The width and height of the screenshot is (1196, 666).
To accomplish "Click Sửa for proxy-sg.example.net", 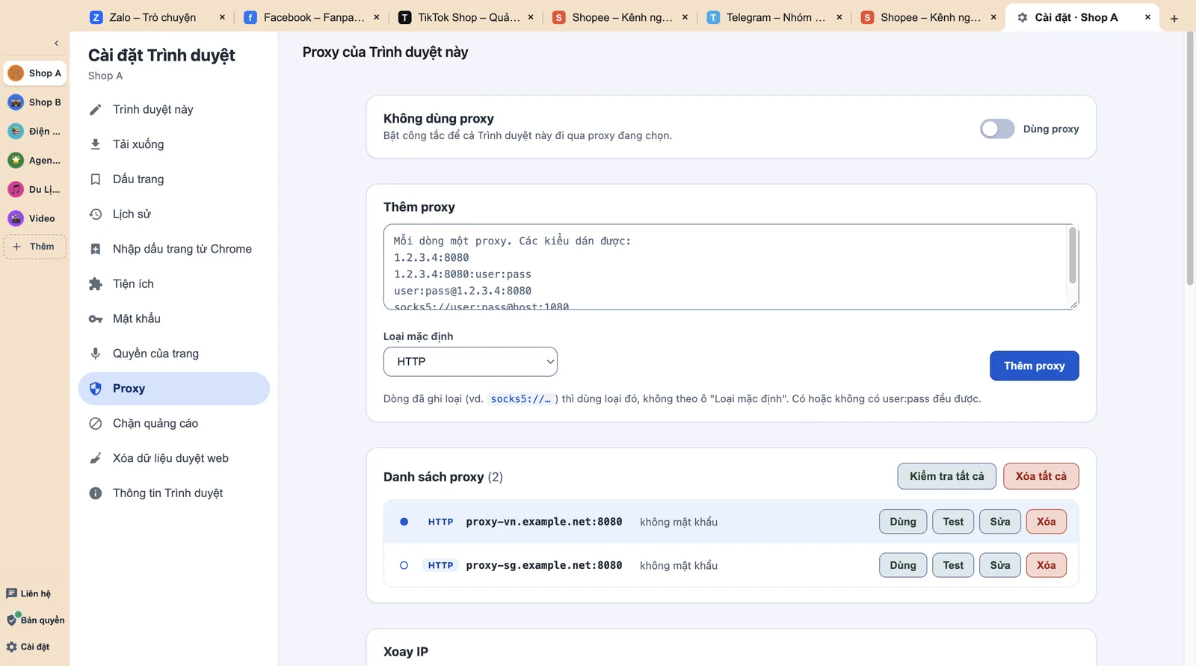I will [1000, 565].
